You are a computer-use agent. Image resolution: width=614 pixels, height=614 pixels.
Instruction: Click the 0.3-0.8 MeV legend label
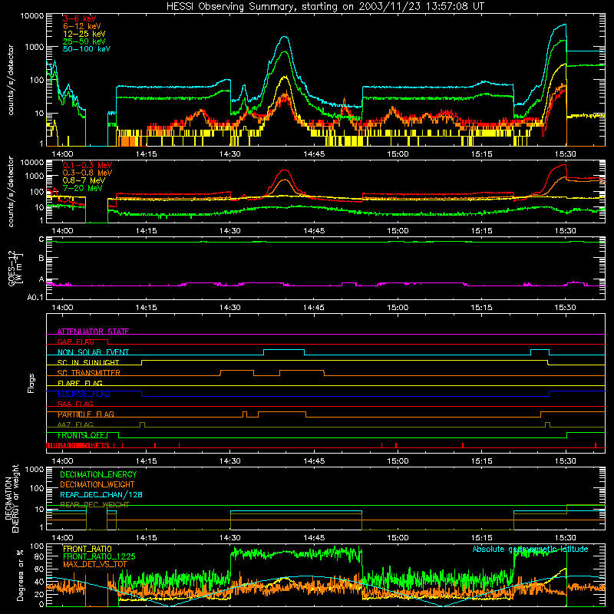(x=87, y=173)
